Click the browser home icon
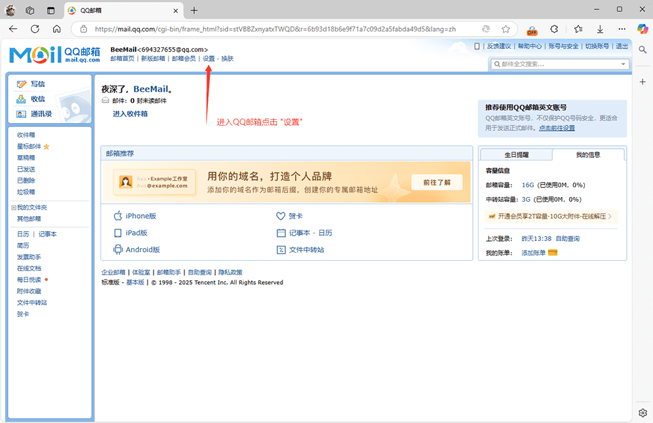This screenshot has height=423, width=653. [x=56, y=29]
